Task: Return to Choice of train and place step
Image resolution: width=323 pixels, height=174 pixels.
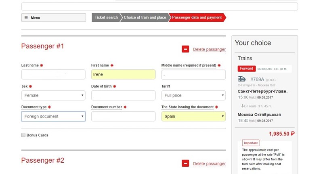Action: [x=145, y=18]
